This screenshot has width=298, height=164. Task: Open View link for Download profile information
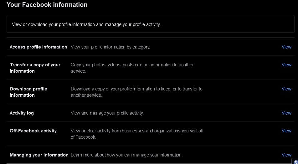click(286, 89)
